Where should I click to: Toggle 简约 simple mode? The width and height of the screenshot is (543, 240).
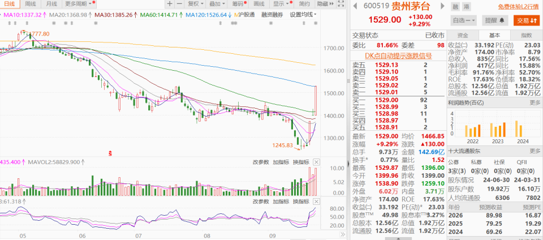[304, 4]
